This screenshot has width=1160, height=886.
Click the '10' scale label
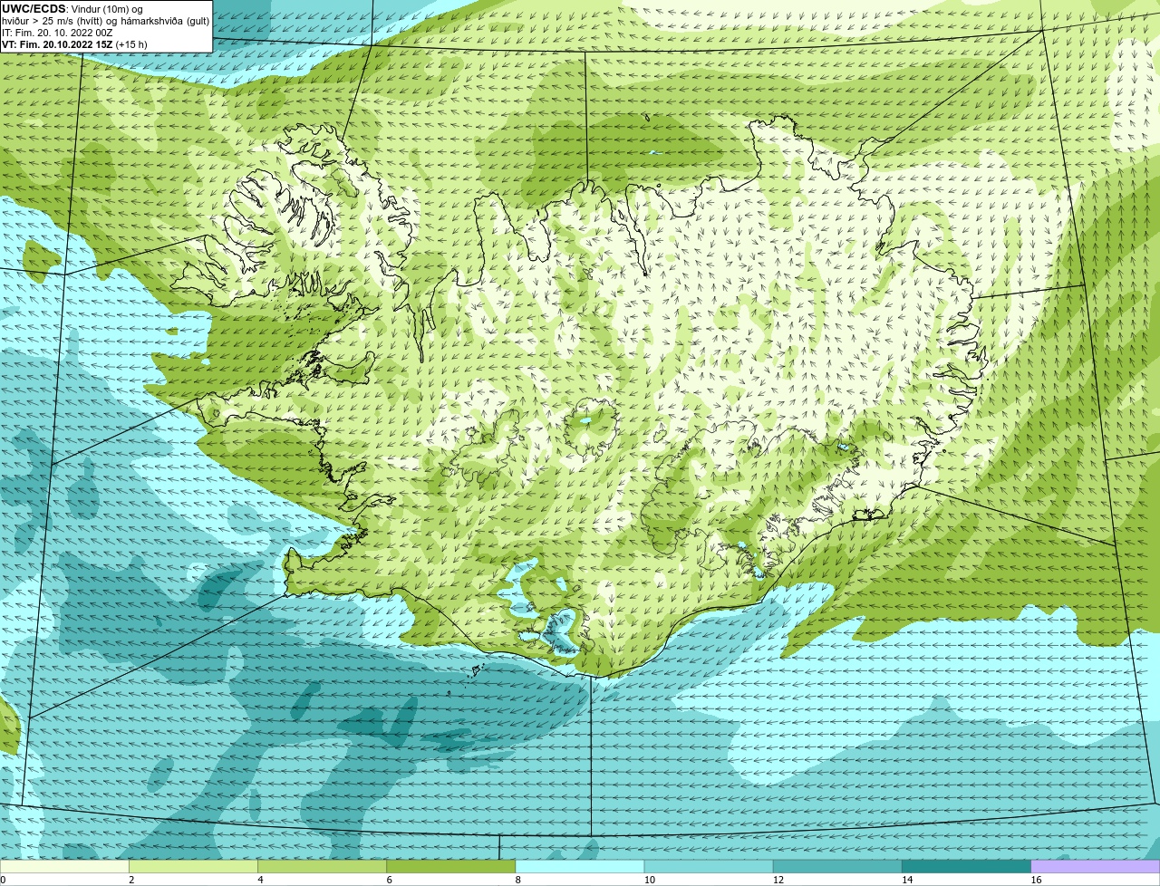(x=650, y=880)
